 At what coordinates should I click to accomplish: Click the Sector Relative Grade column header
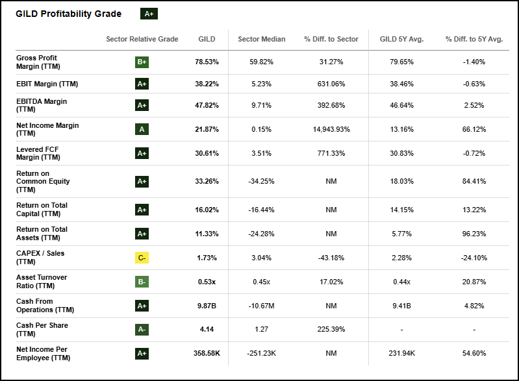pyautogui.click(x=142, y=39)
